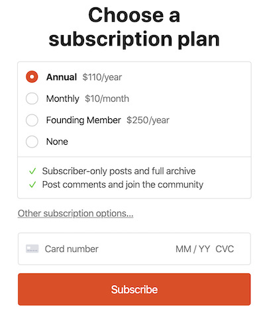Image resolution: width=265 pixels, height=316 pixels.
Task: Open Other subscription options link
Action: point(76,214)
